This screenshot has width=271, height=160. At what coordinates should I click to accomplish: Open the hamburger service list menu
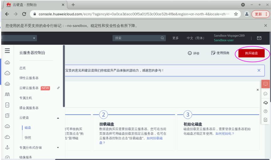(x=7, y=51)
